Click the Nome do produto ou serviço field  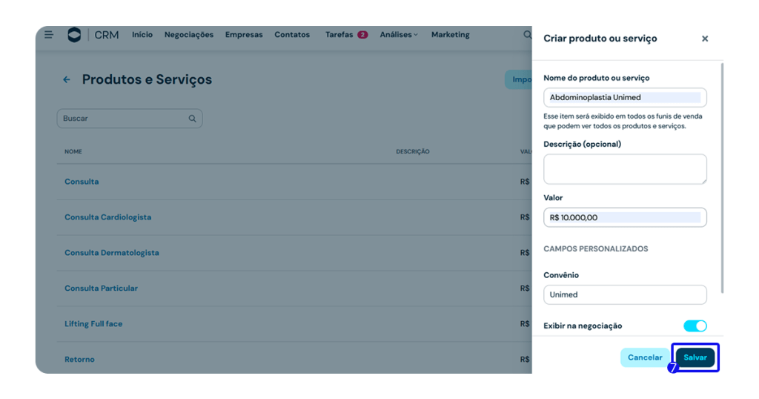pyautogui.click(x=625, y=97)
